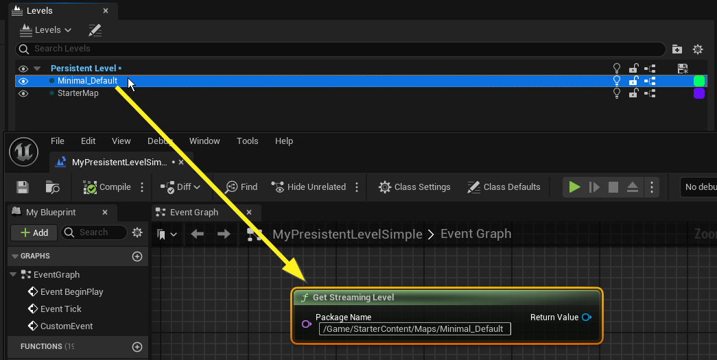This screenshot has width=717, height=360.
Task: Add new folder in Levels panel
Action: click(677, 49)
